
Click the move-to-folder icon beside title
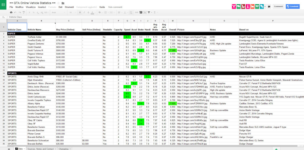[x=63, y=3]
